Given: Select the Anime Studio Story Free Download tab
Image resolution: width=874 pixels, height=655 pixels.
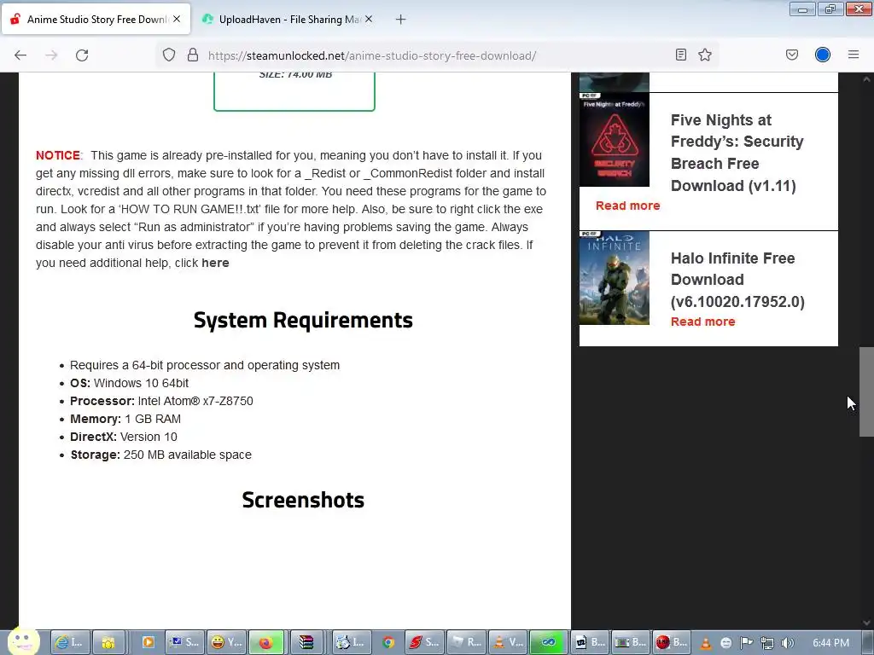Looking at the screenshot, I should pyautogui.click(x=96, y=20).
